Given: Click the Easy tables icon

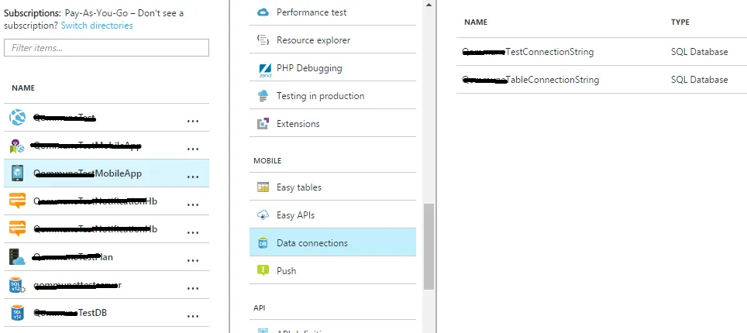Looking at the screenshot, I should click(x=262, y=187).
